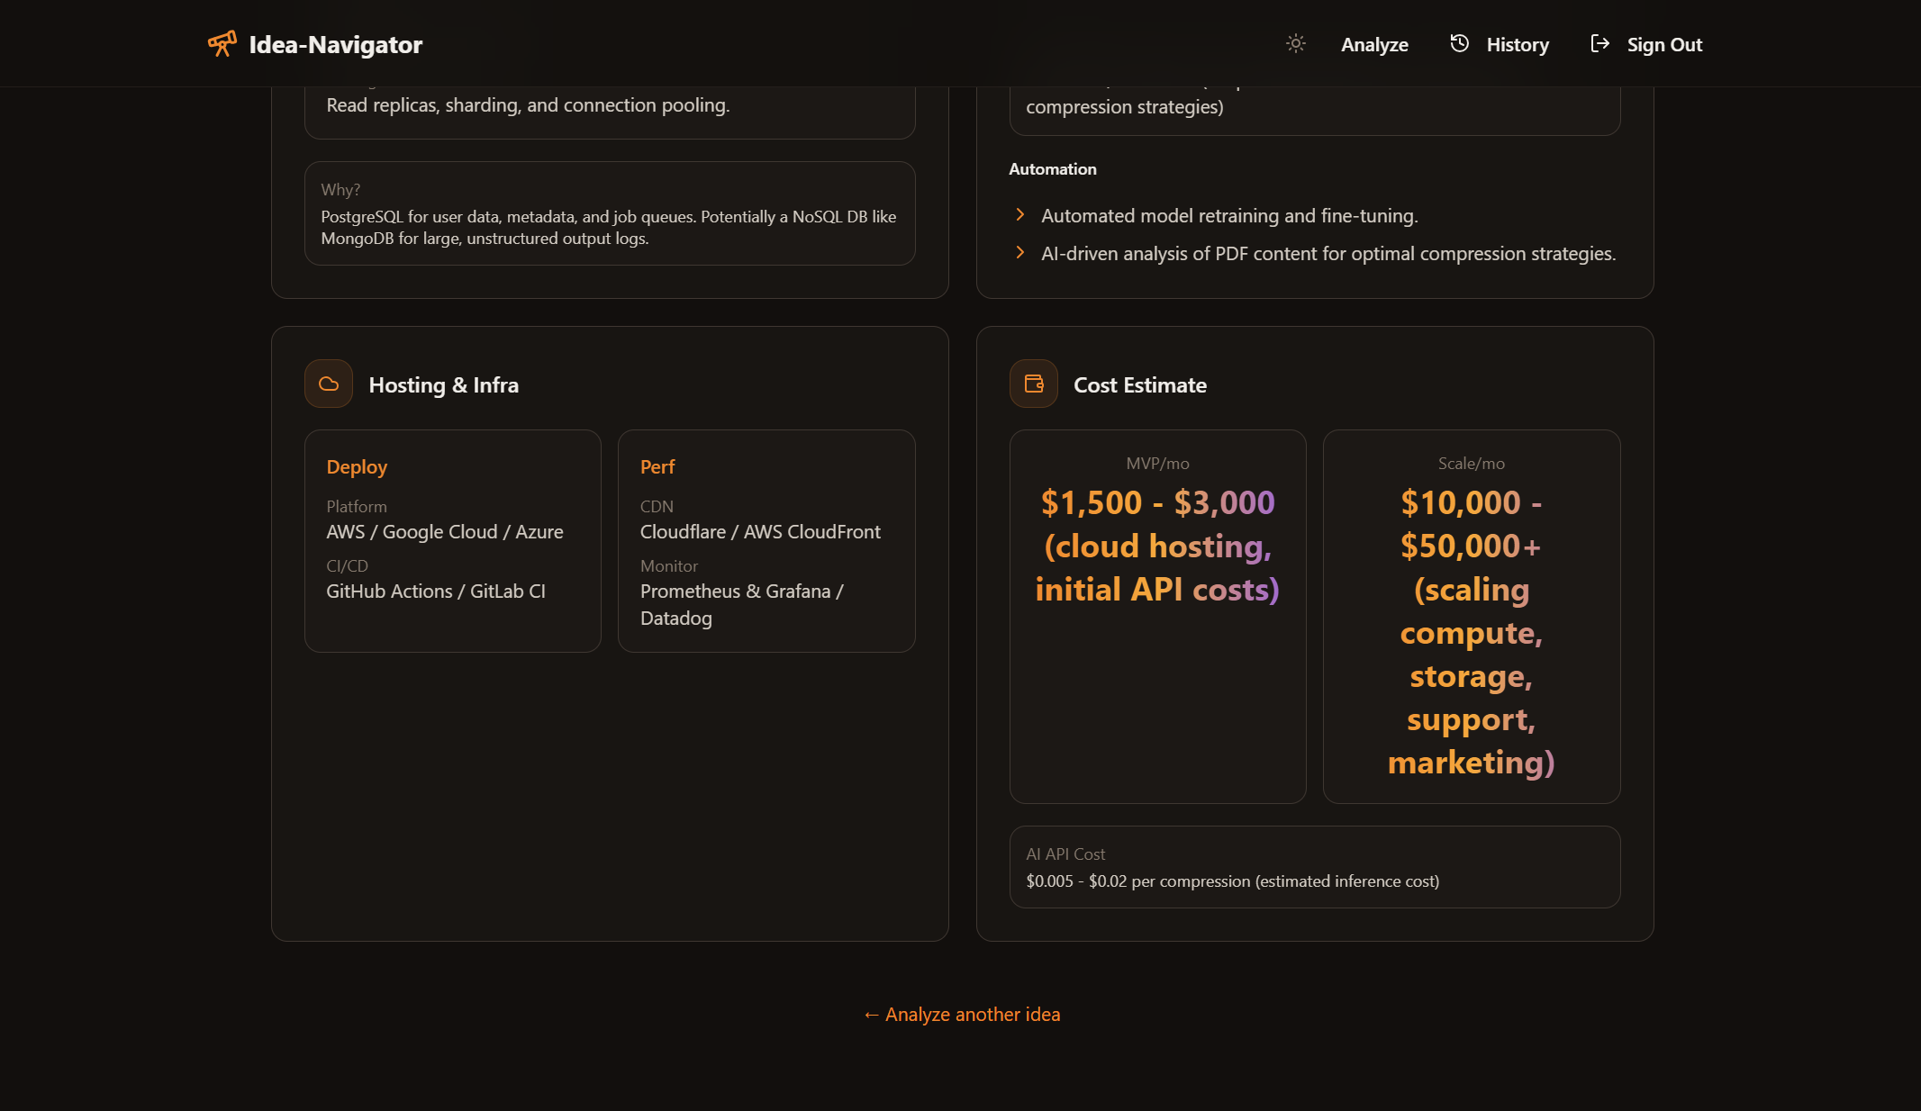1921x1111 pixels.
Task: Toggle the light/dark theme sun icon
Action: [x=1295, y=43]
